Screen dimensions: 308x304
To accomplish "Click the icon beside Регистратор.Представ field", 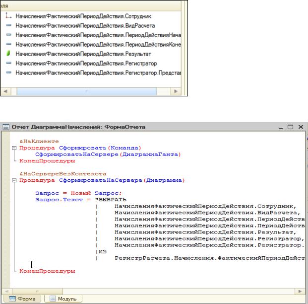I will [x=8, y=73].
